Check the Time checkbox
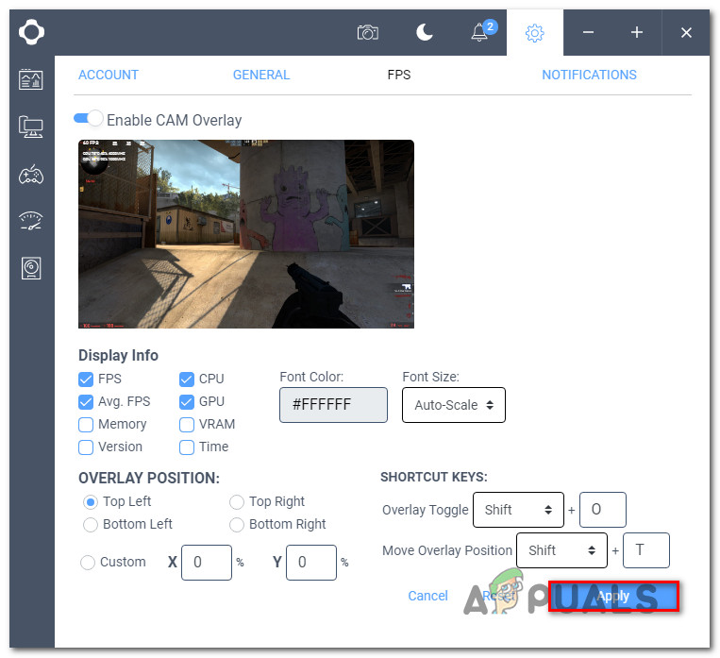The width and height of the screenshot is (720, 658). (x=187, y=447)
